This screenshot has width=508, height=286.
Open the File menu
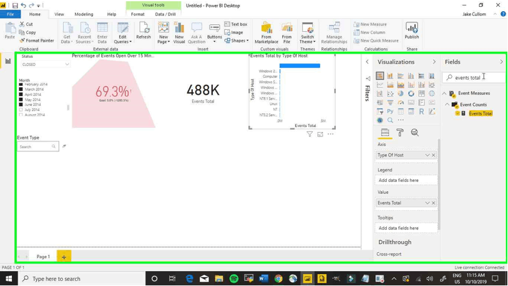pos(11,14)
